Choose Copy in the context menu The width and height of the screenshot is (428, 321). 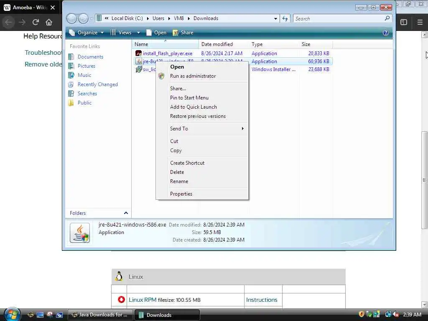[202, 150]
